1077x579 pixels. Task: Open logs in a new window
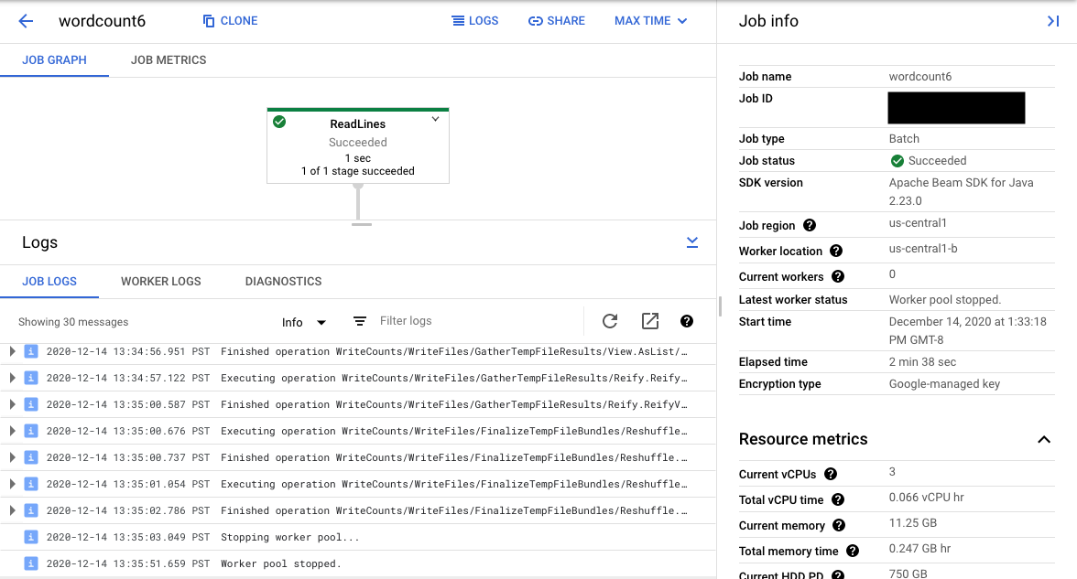[x=649, y=321]
